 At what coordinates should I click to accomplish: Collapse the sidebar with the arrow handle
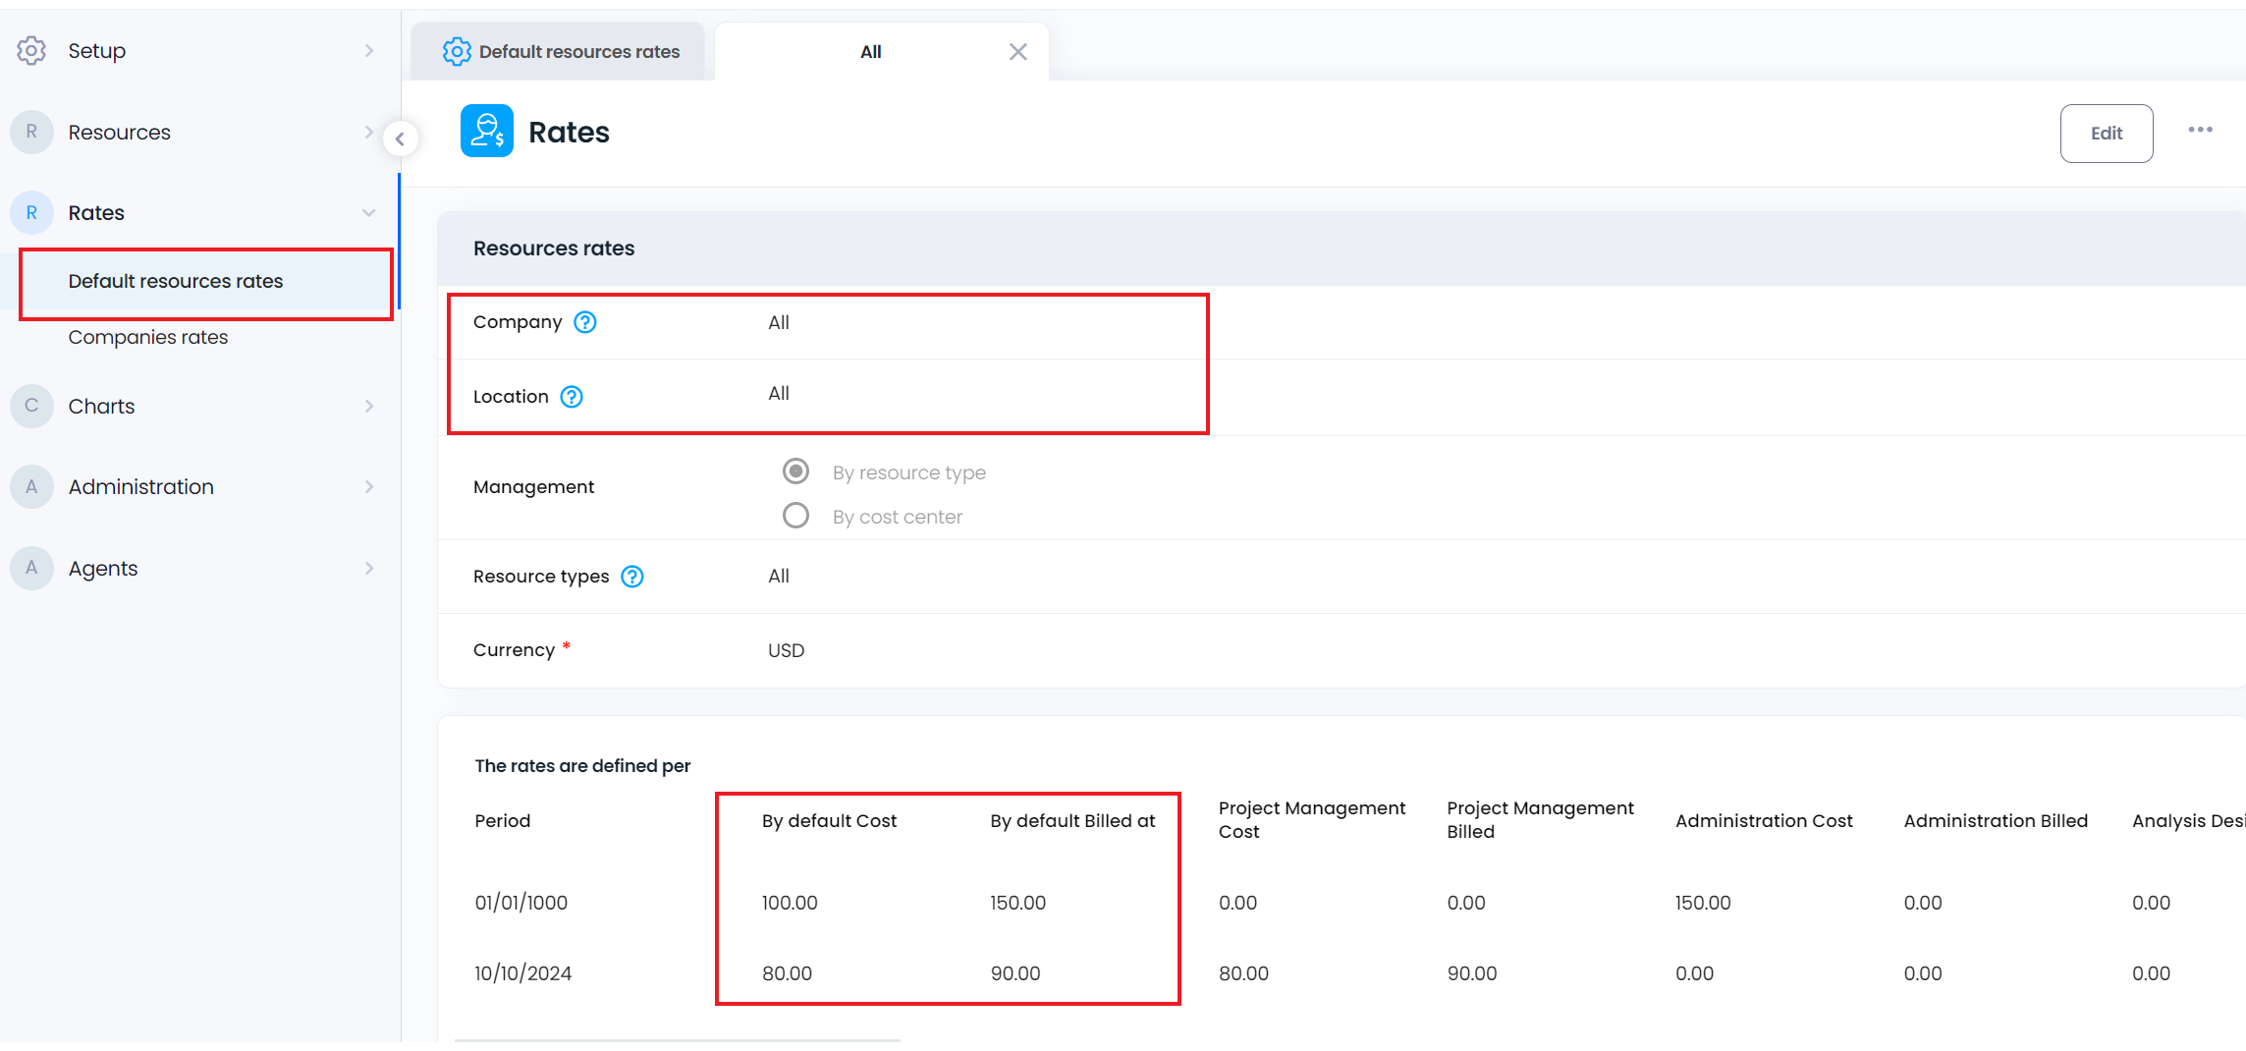tap(400, 138)
